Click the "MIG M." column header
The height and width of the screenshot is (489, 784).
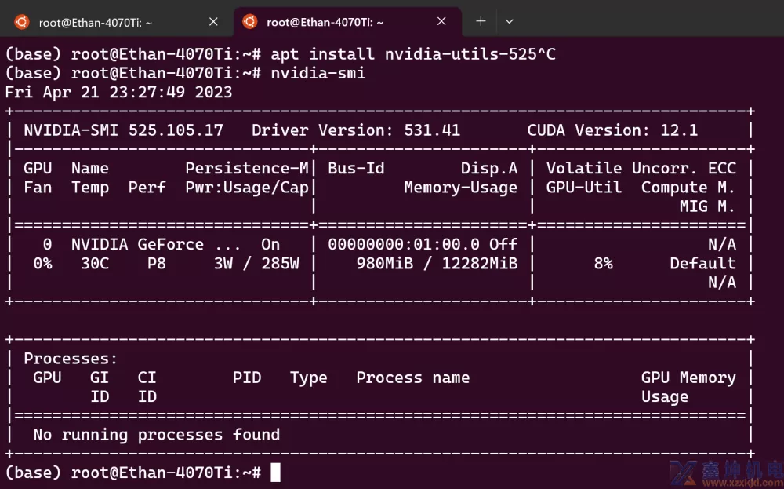pyautogui.click(x=707, y=206)
